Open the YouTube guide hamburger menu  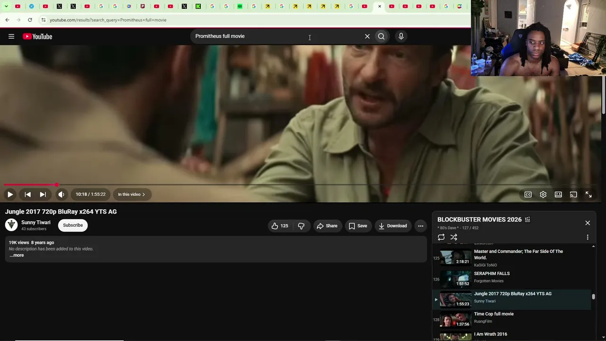(11, 36)
